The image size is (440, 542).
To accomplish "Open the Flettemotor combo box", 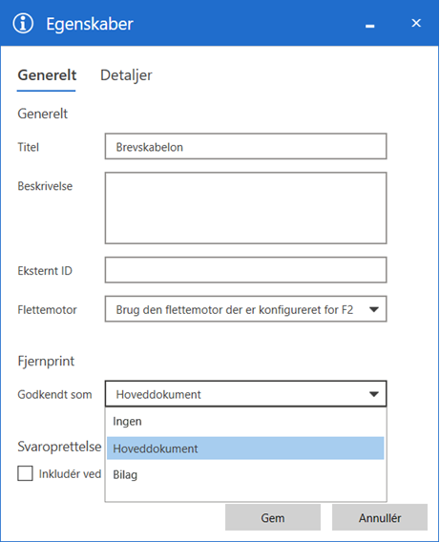I will point(245,309).
